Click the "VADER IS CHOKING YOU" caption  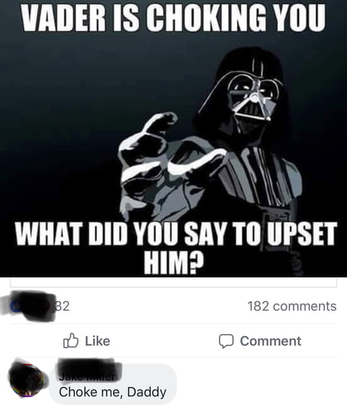[x=173, y=17]
